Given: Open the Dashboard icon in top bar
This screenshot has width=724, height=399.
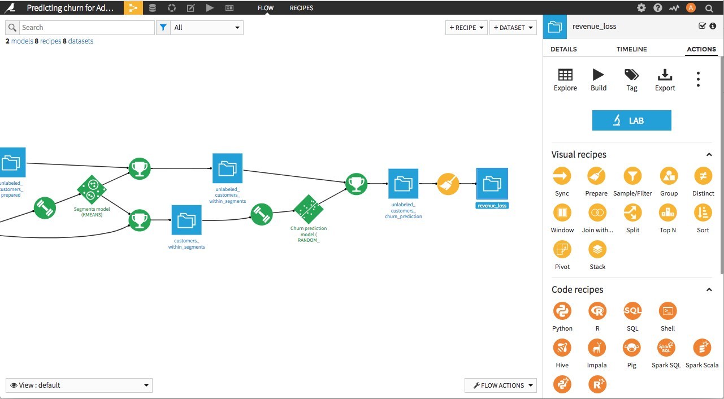Looking at the screenshot, I should tap(229, 8).
